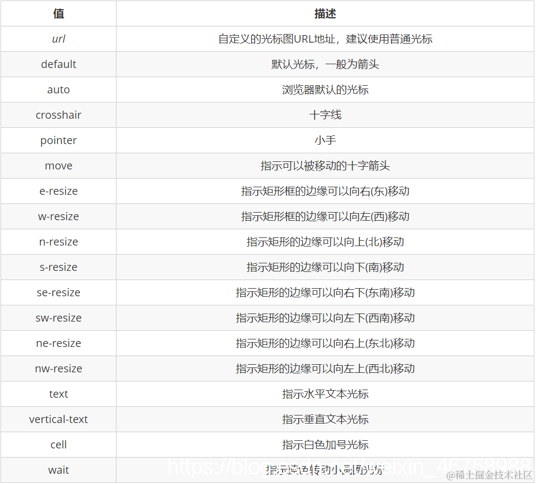536x484 pixels.
Task: Click description '指示垂直文本光标'
Action: click(325, 419)
